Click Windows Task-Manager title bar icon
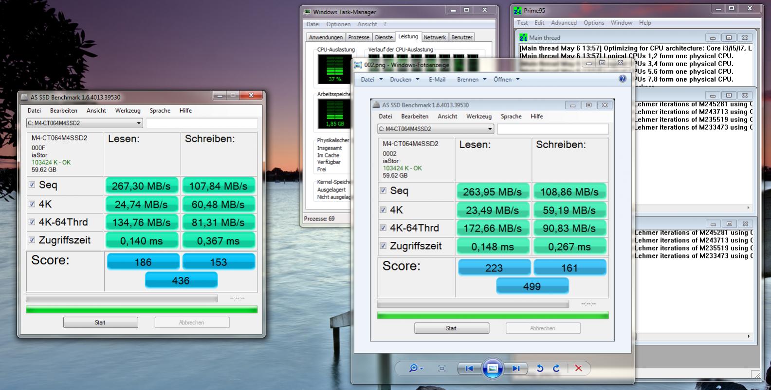The width and height of the screenshot is (771, 390). pyautogui.click(x=307, y=12)
